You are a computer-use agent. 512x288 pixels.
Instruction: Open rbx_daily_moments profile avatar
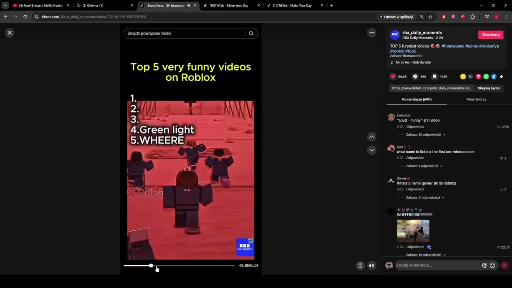point(395,35)
